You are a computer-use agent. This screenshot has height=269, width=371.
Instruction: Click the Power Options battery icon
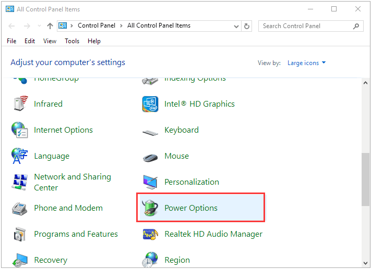tap(150, 208)
